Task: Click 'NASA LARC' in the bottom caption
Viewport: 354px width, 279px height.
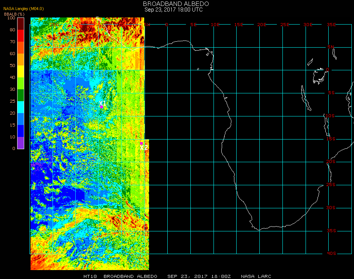Action: (256, 276)
